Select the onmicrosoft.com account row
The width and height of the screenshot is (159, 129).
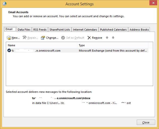77,50
